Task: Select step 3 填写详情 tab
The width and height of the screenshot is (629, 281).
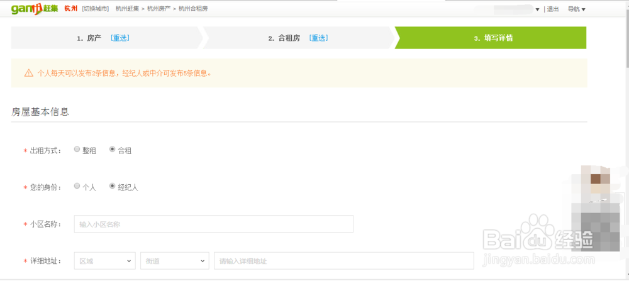Action: (x=490, y=38)
